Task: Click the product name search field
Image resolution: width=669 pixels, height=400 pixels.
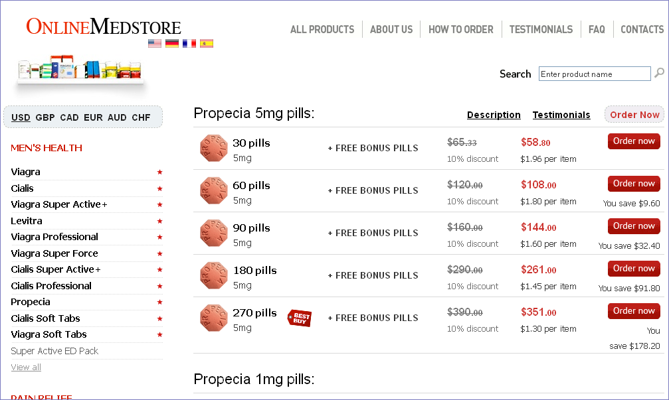Action: click(x=595, y=74)
